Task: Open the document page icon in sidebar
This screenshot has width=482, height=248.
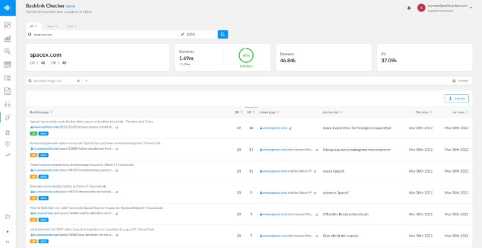Action: (7, 91)
